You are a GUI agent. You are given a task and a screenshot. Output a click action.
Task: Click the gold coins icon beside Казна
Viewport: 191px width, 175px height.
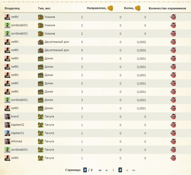pos(138,8)
